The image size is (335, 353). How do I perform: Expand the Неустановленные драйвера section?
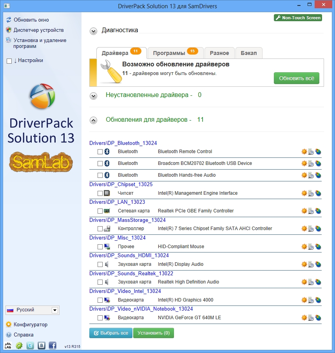(x=93, y=95)
